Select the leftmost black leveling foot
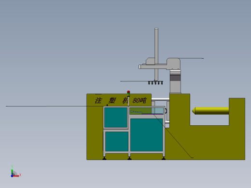The image size is (251, 188). click(104, 159)
